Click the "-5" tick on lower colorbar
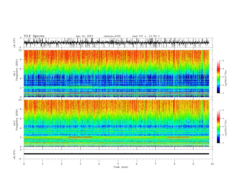Screen dimensions: 239x184 click(x=222, y=127)
